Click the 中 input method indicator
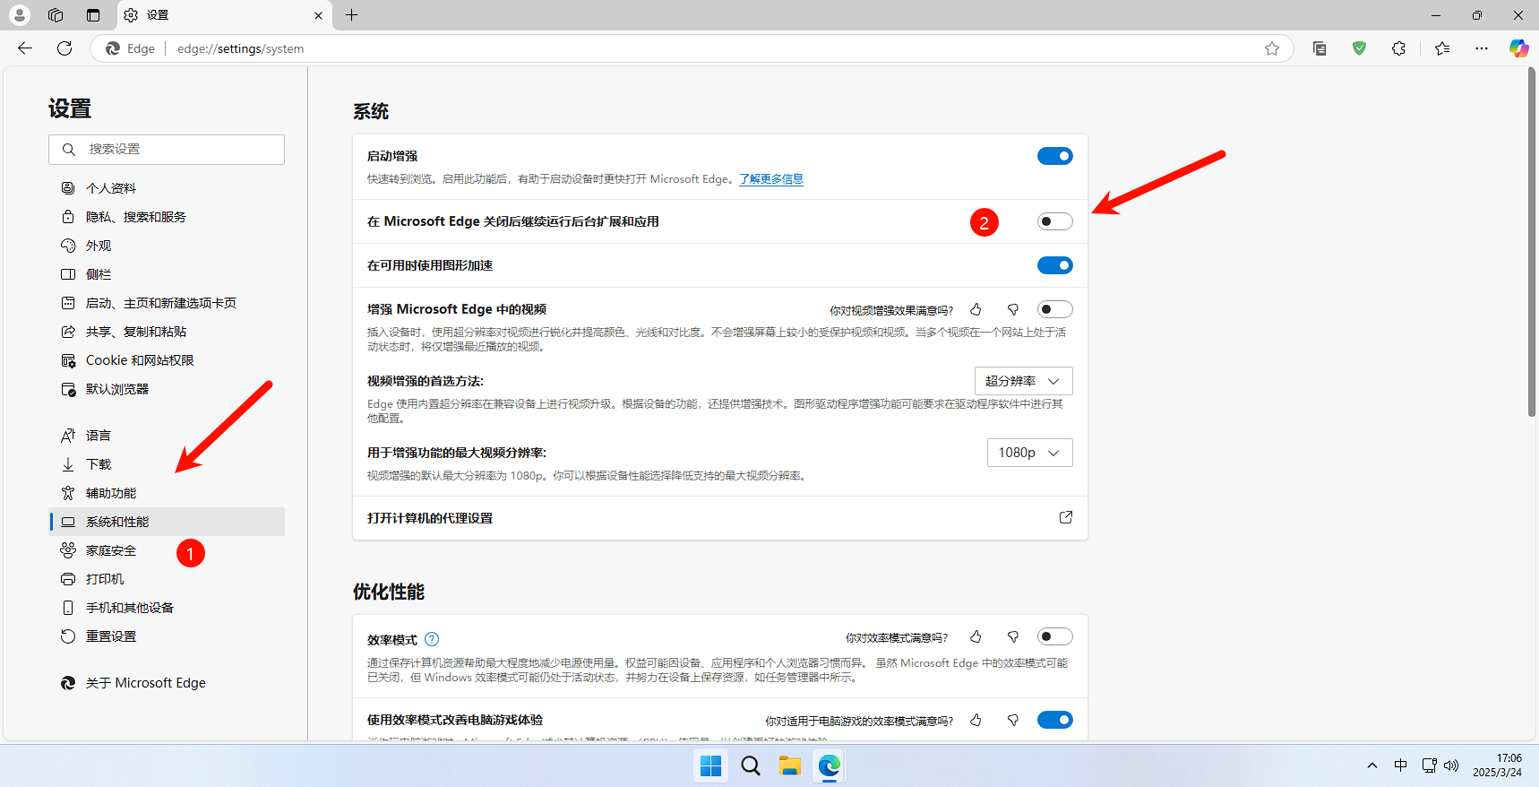The height and width of the screenshot is (787, 1539). (x=1400, y=765)
